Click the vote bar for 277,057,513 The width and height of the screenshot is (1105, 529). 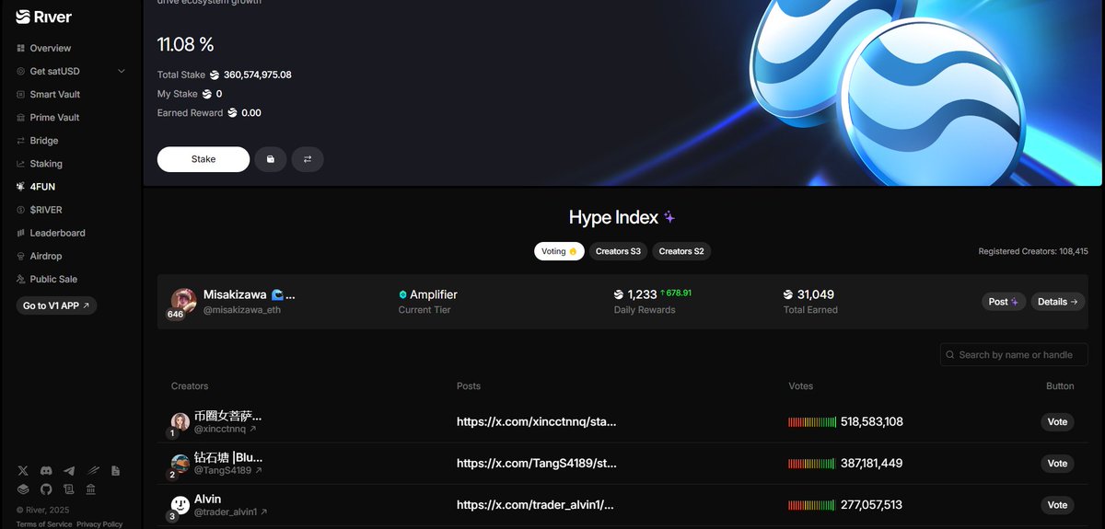point(812,505)
